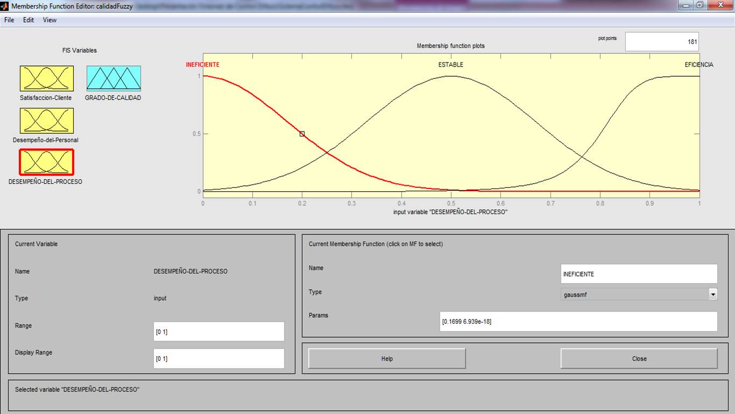Close the Membership Function Editor window
Screen dimensions: 735x414
(720, 5)
